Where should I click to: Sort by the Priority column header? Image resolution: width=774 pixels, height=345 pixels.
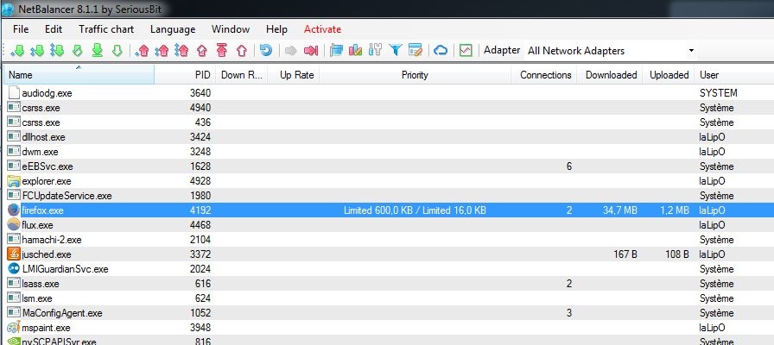(x=416, y=75)
